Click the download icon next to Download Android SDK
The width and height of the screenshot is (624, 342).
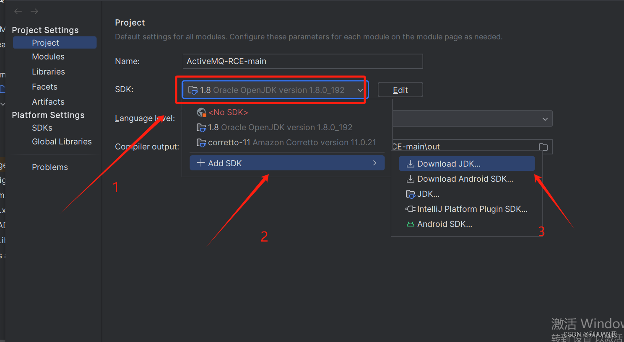[411, 179]
